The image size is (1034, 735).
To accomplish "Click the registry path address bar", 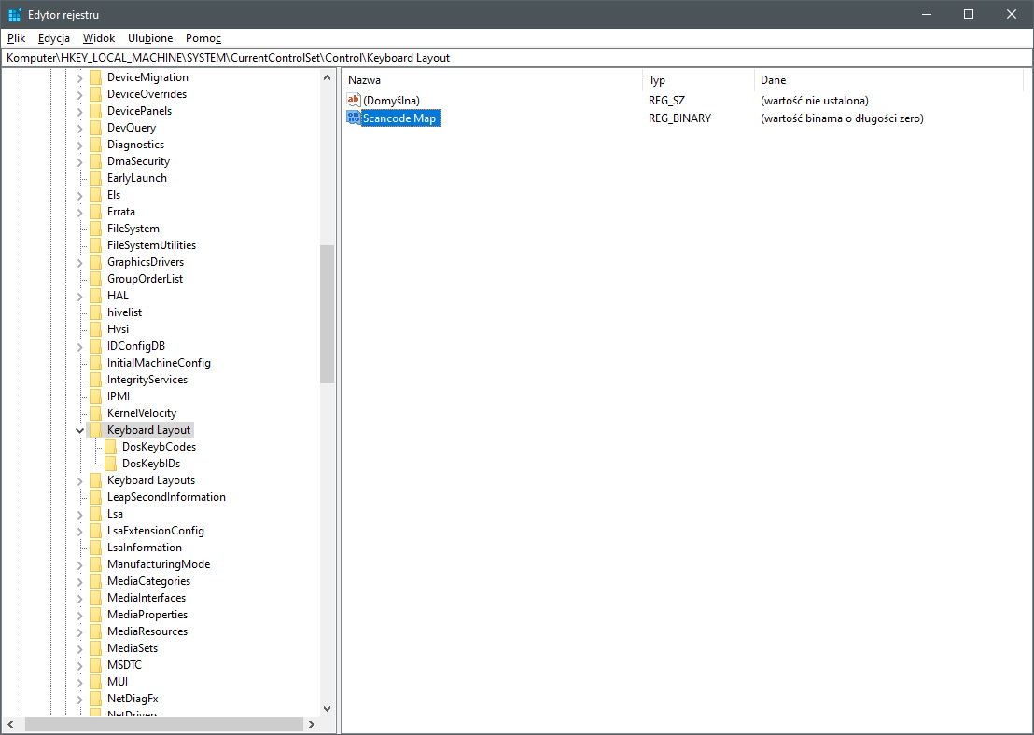I will [516, 57].
